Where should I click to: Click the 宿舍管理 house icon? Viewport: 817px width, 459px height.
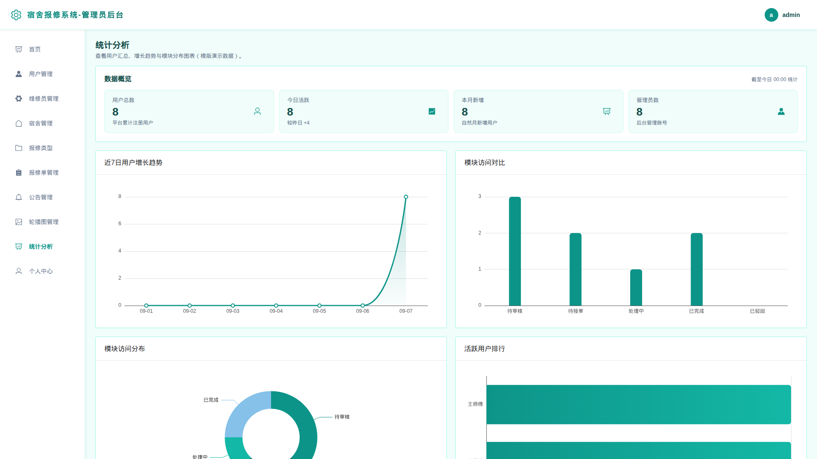pos(19,123)
